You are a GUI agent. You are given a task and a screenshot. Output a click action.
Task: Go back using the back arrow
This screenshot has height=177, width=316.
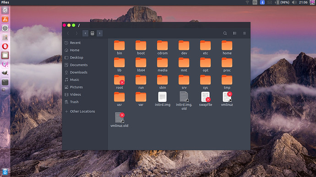click(x=68, y=33)
